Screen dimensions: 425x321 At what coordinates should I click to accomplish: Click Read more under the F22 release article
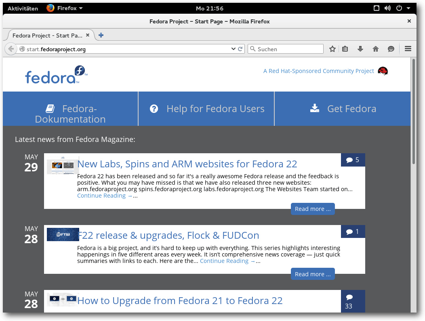point(313,274)
